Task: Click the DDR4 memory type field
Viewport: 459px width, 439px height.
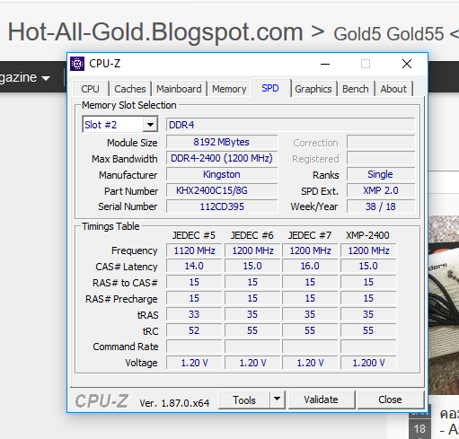Action: [x=291, y=125]
